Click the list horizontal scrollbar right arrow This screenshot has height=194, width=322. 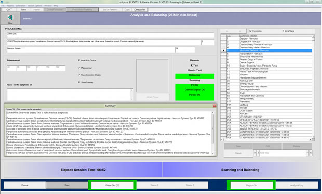pyautogui.click(x=310, y=140)
